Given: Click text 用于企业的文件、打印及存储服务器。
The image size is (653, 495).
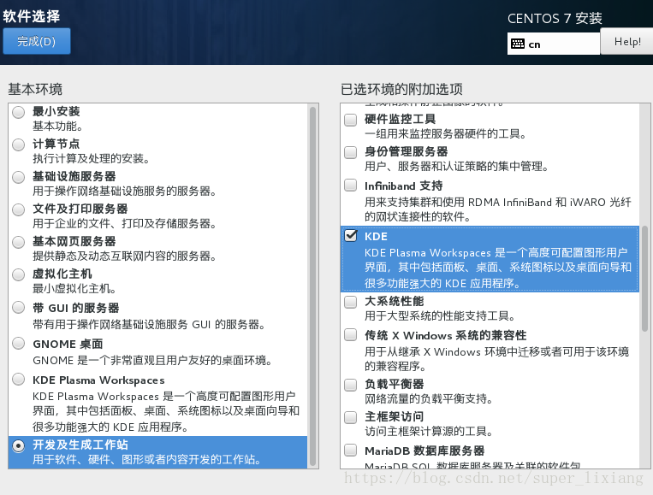Looking at the screenshot, I should 124,223.
